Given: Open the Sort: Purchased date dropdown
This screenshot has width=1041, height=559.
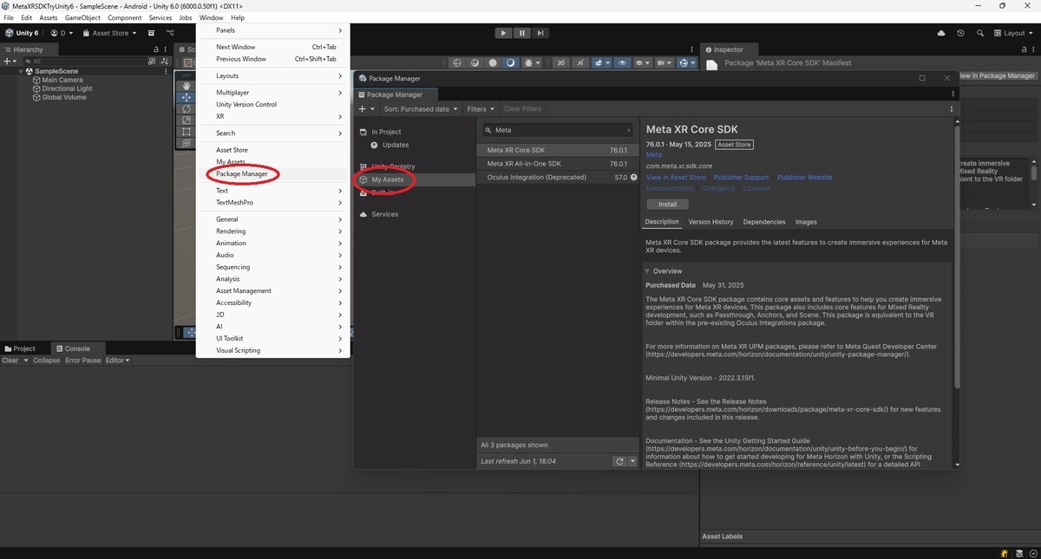Looking at the screenshot, I should pos(421,108).
